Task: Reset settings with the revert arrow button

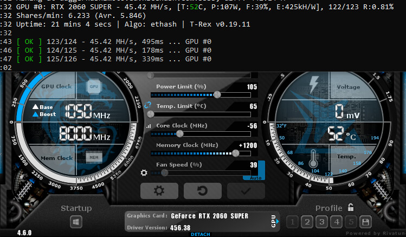Action: click(203, 191)
